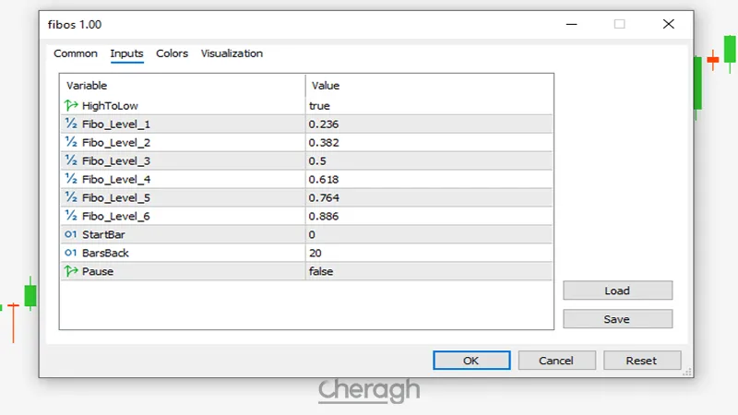738x415 pixels.
Task: Save the inputs with Save button
Action: tap(617, 319)
